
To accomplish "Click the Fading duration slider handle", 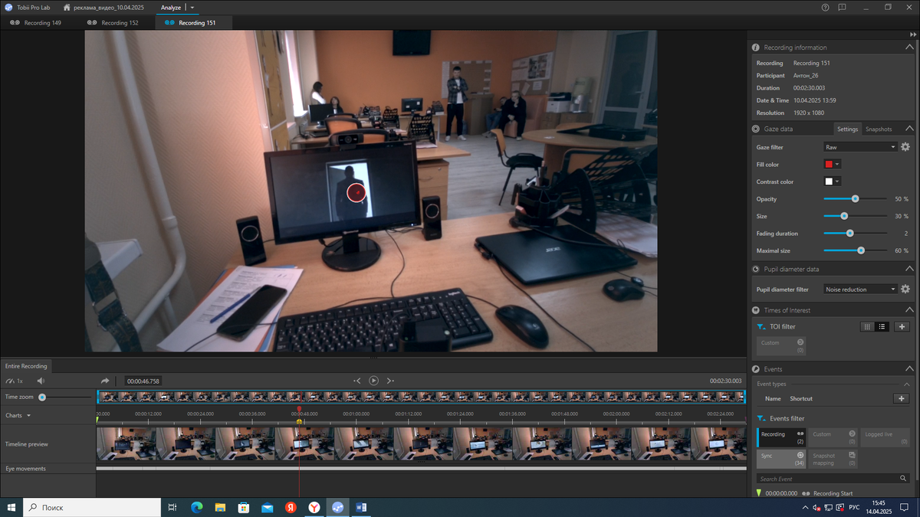I will [849, 234].
